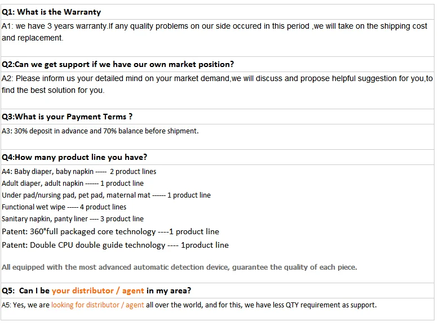Viewport: 439px width, 326px height.
Task: Click the adult diaper product line row
Action: pyautogui.click(x=73, y=183)
